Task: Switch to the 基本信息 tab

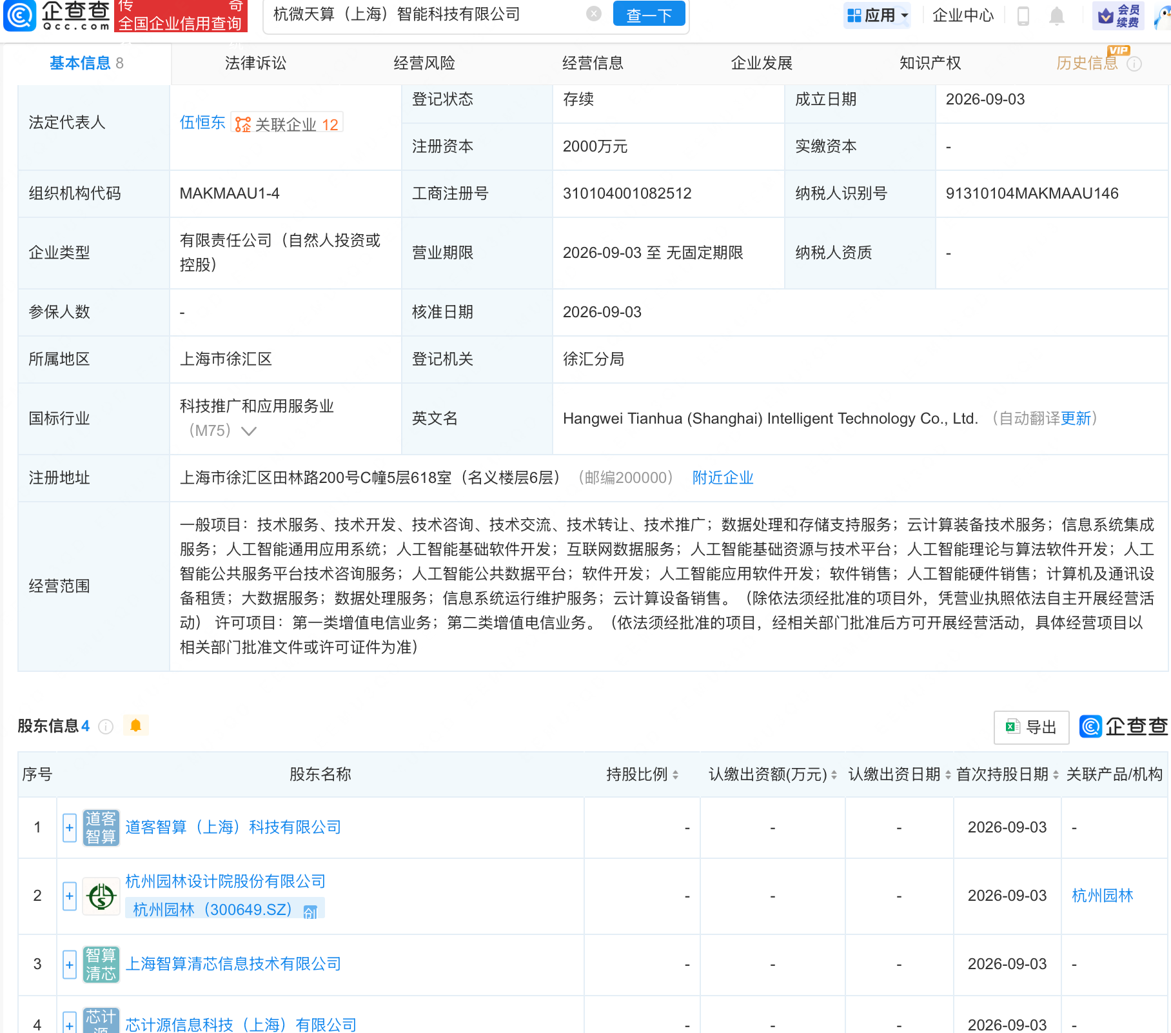Action: point(86,63)
